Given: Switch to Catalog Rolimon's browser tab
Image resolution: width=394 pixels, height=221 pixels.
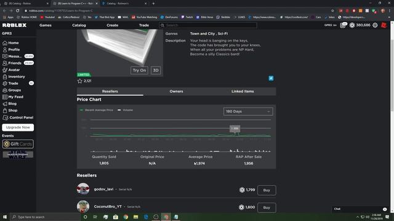Looking at the screenshot, I should click(x=124, y=4).
